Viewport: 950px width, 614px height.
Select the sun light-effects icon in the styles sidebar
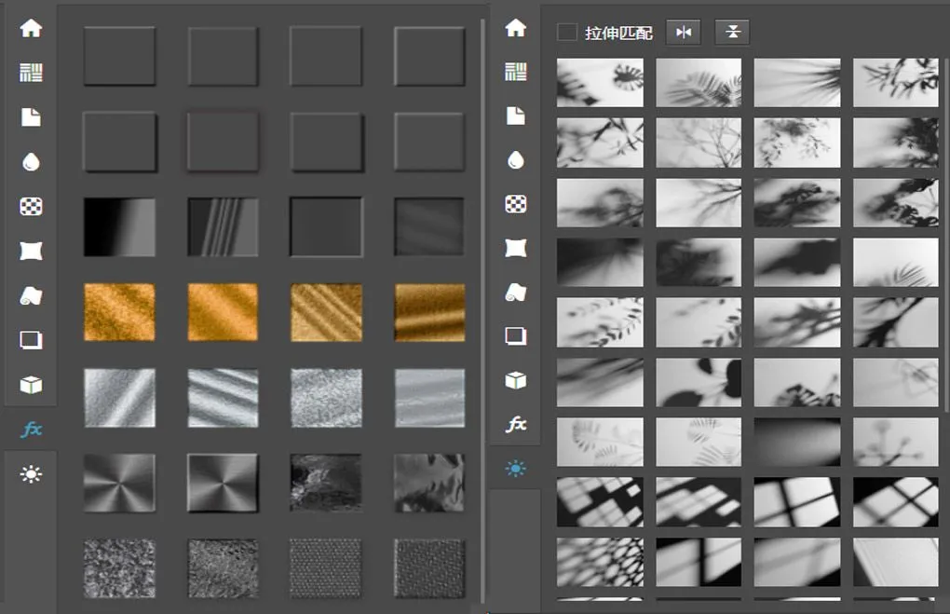coord(31,474)
